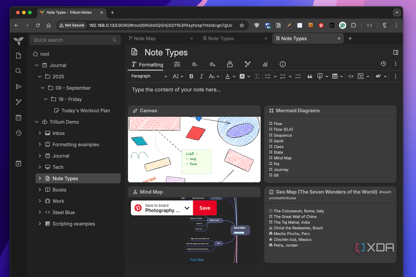Image resolution: width=416 pixels, height=277 pixels.
Task: Expand the Books tree item
Action: coord(40,190)
